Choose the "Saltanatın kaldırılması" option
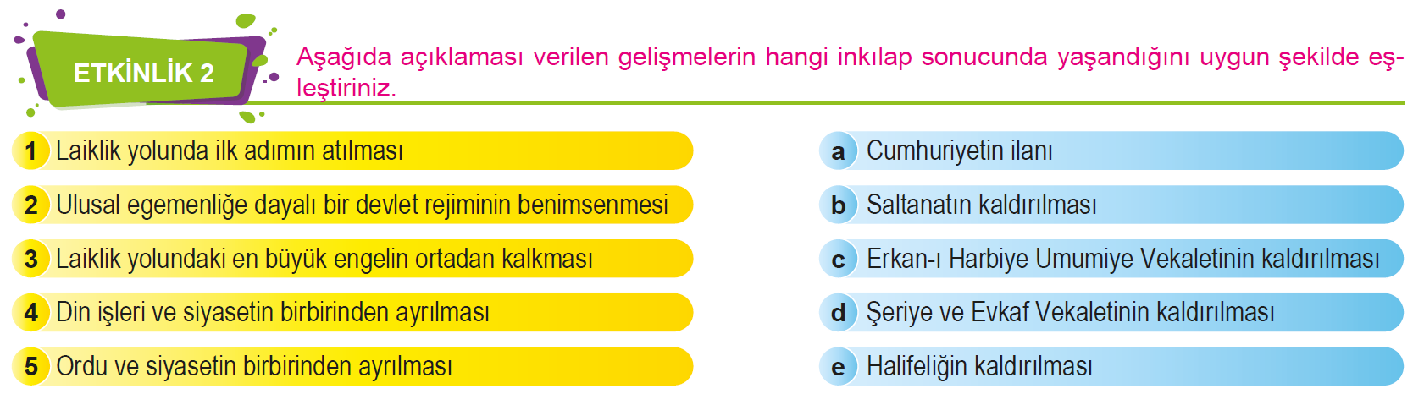Image resolution: width=1413 pixels, height=394 pixels. [982, 205]
